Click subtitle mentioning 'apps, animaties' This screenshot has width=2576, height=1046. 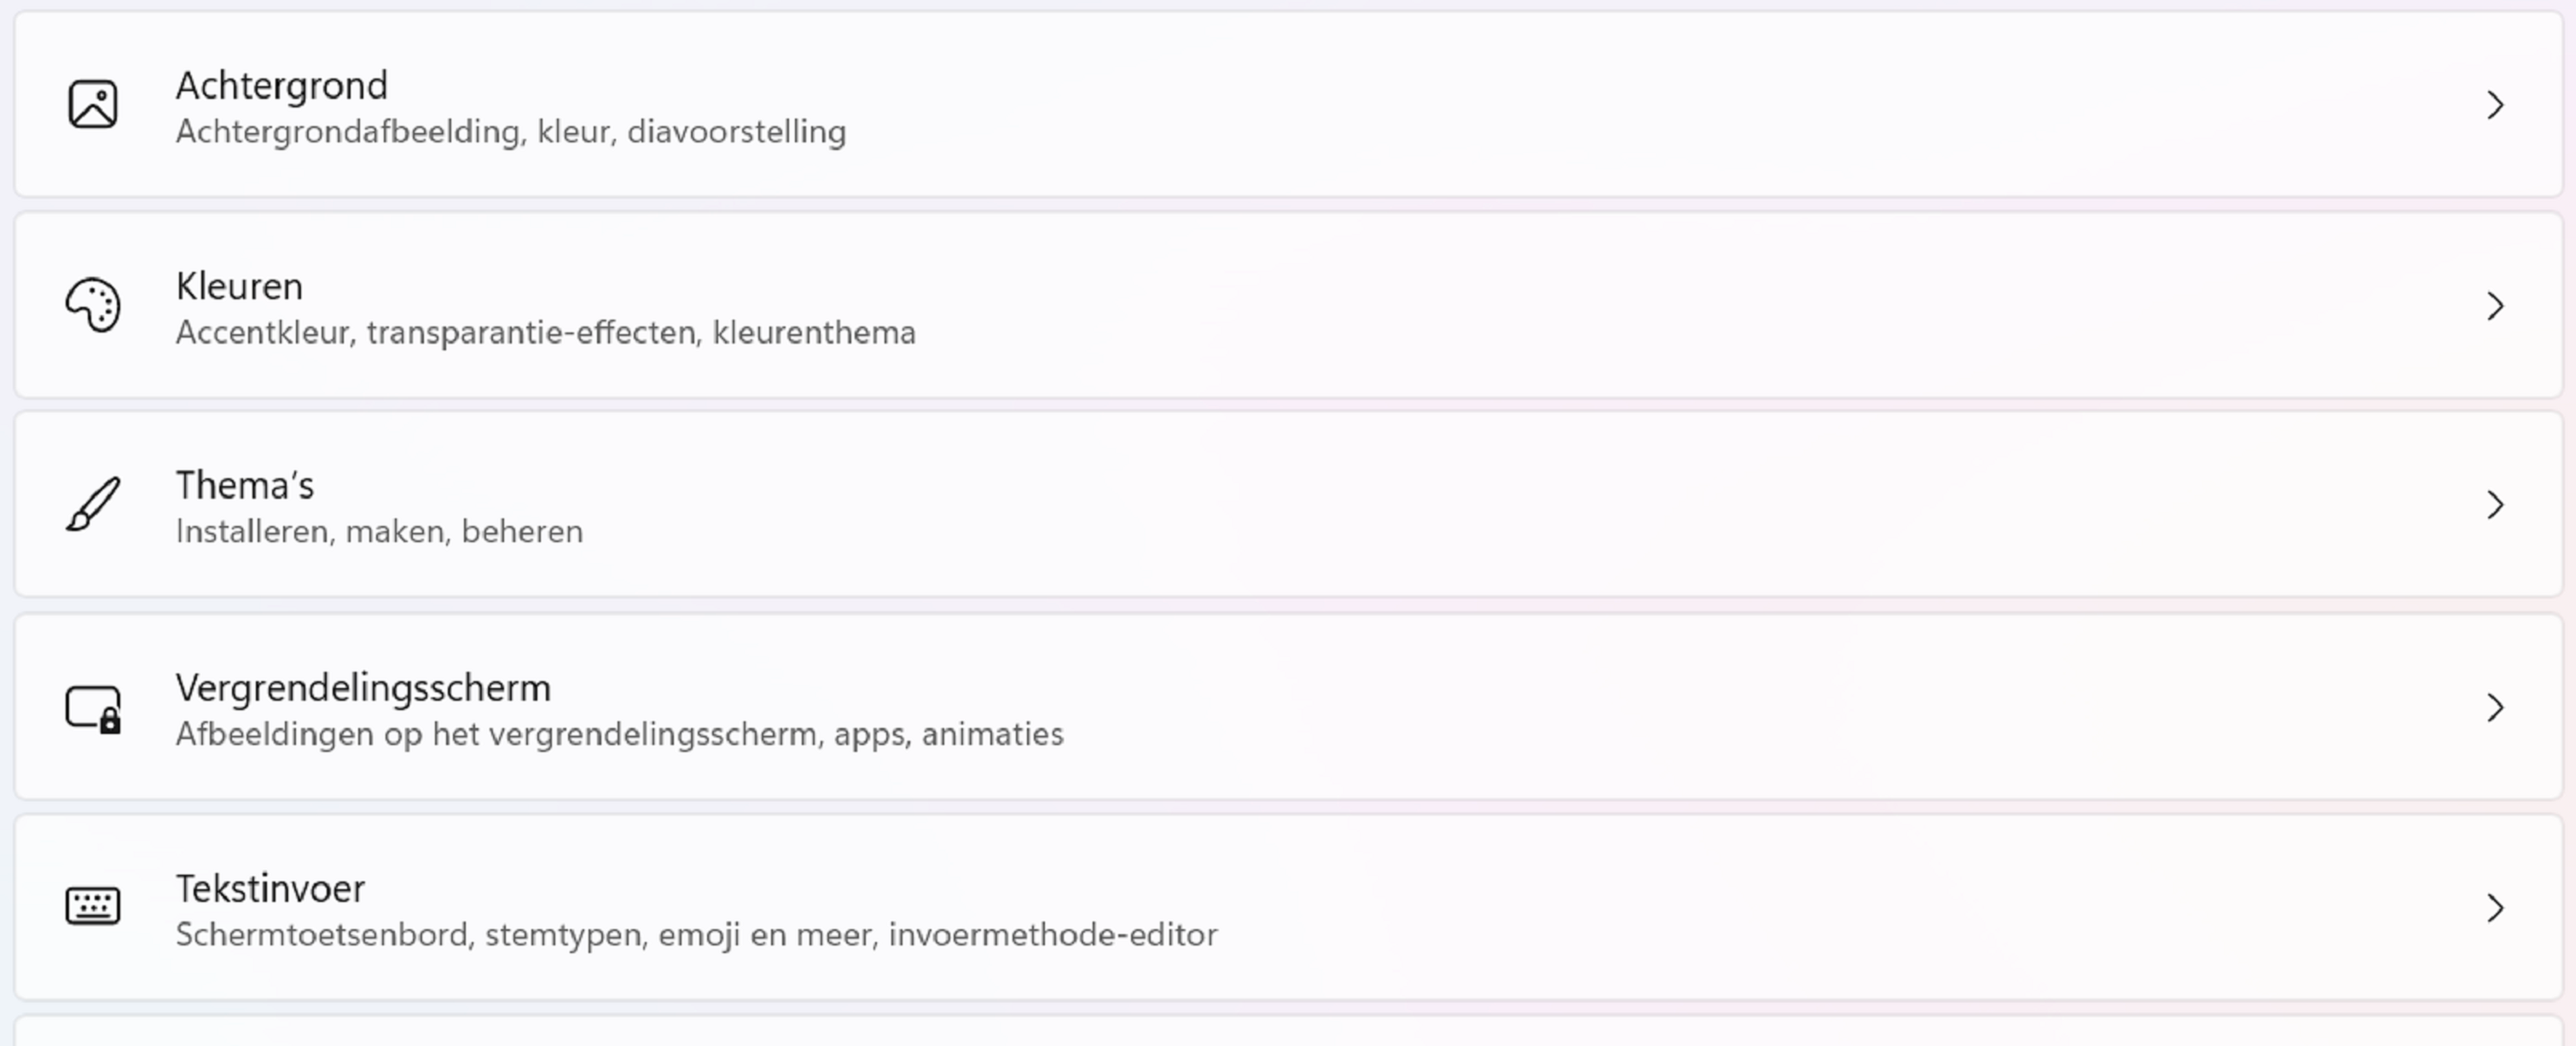tap(619, 734)
